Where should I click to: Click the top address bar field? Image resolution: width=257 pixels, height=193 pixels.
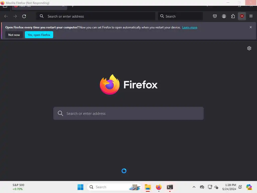click(96, 16)
